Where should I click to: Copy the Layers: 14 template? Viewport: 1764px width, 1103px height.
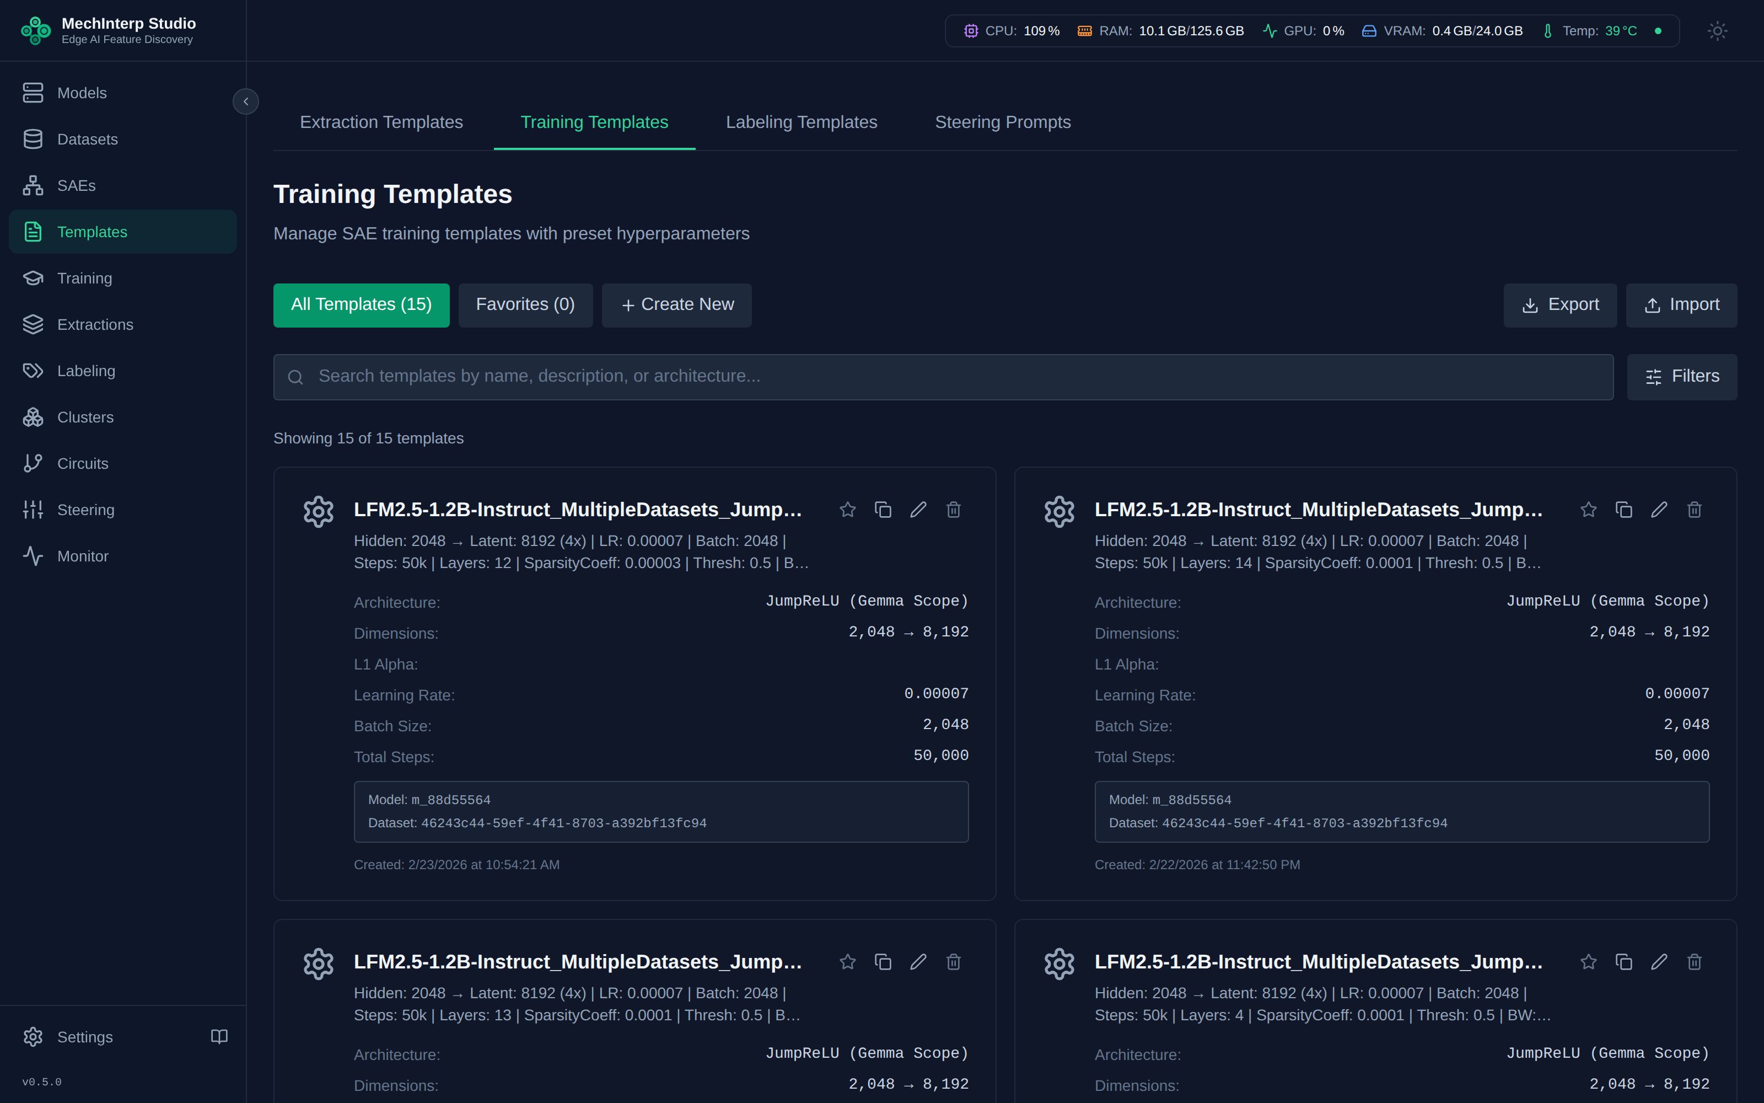click(1623, 509)
